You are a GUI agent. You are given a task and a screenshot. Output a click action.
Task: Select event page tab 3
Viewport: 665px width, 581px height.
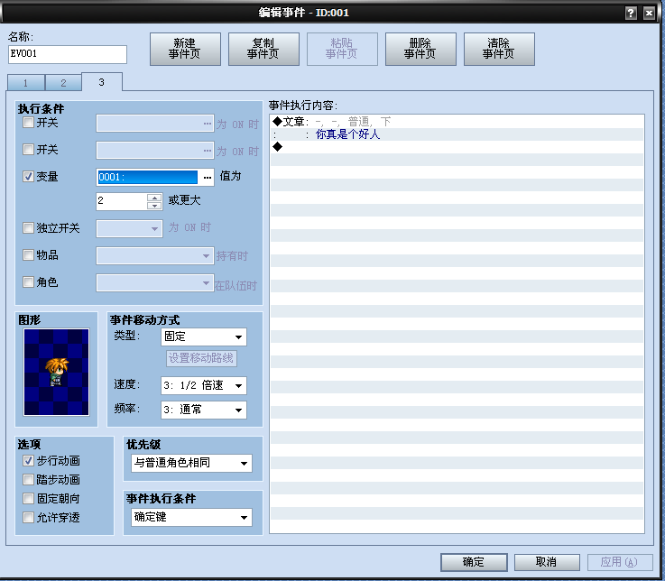pyautogui.click(x=101, y=82)
